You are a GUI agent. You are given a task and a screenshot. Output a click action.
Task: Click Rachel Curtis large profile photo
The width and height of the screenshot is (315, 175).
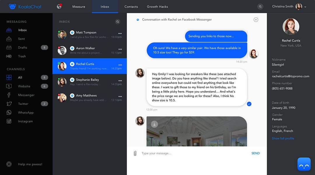point(291,27)
